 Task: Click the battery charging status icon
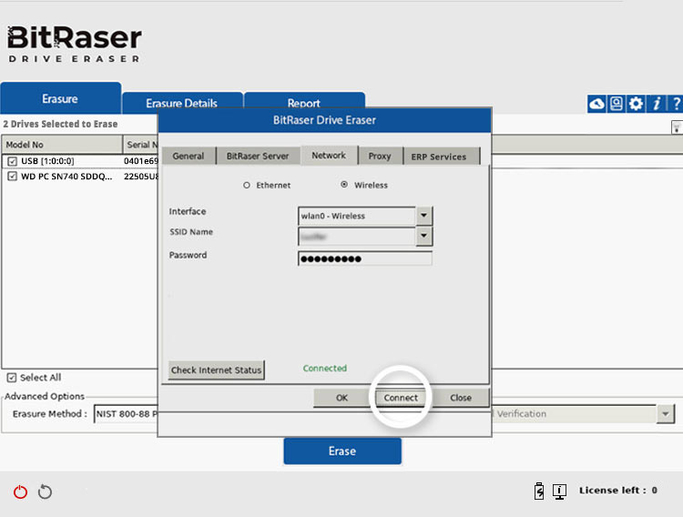[539, 491]
